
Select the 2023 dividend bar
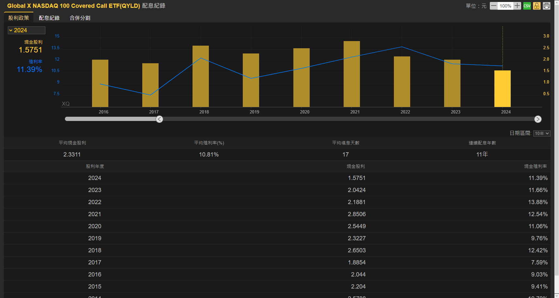452,83
